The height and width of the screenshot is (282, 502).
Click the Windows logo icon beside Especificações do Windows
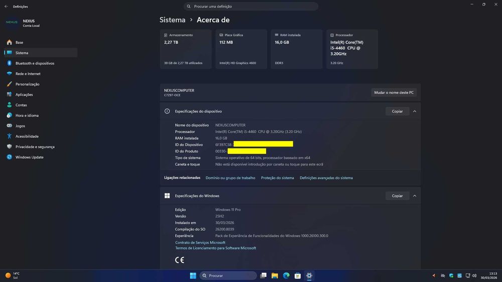pyautogui.click(x=167, y=196)
